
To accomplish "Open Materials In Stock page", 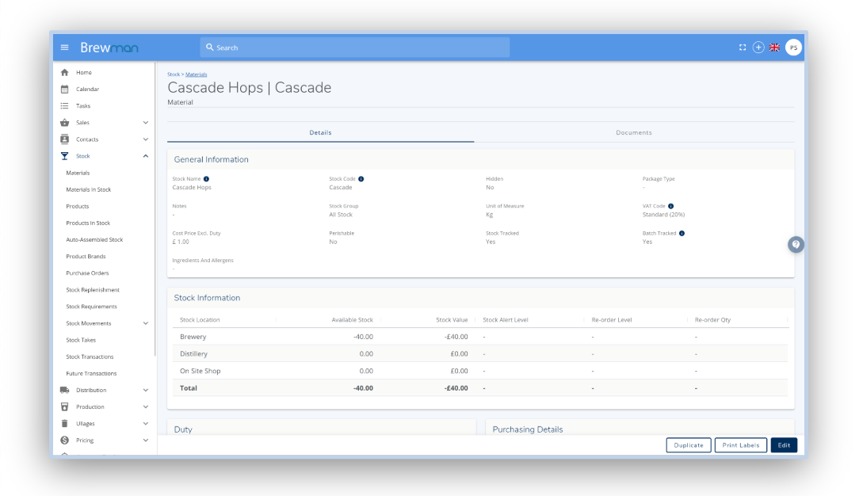I will pos(89,189).
